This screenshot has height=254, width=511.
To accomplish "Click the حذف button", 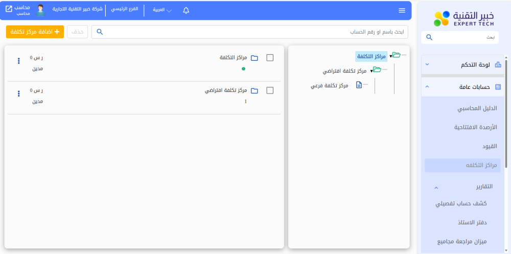I will [77, 32].
